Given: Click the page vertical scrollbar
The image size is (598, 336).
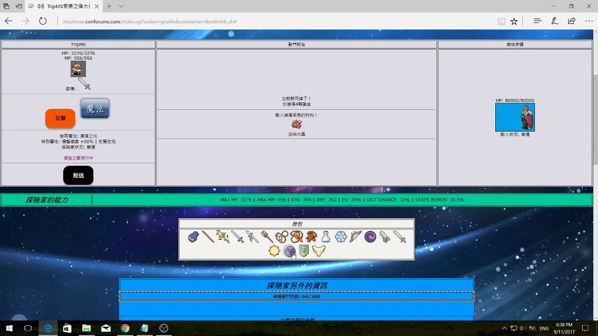Looking at the screenshot, I should click(x=595, y=119).
